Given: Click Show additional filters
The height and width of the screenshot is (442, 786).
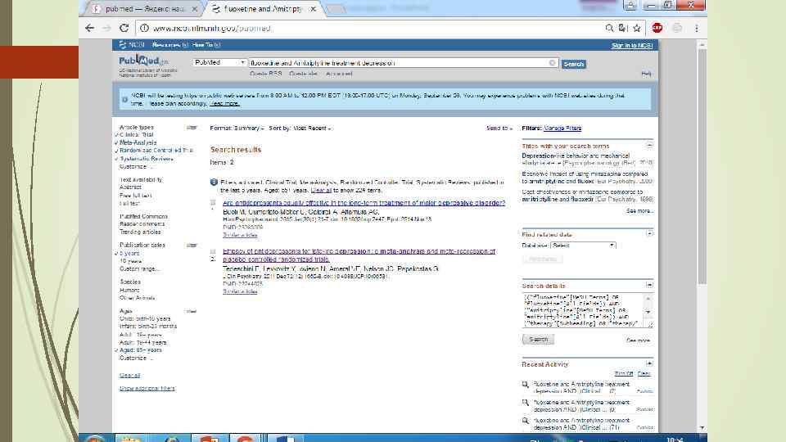Looking at the screenshot, I should click(147, 388).
